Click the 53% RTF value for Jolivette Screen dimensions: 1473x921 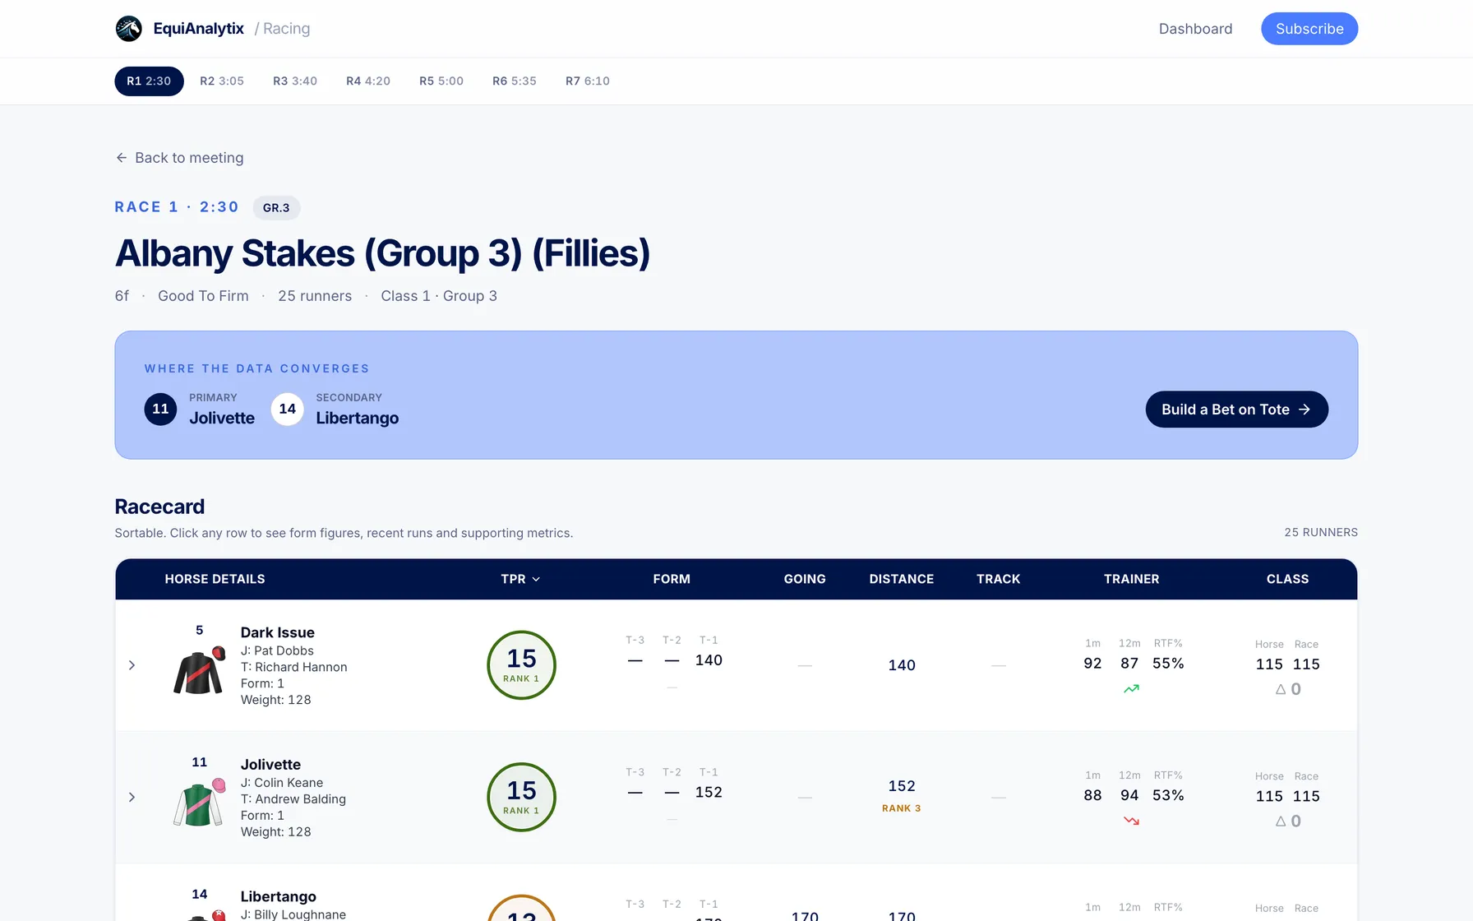point(1168,795)
